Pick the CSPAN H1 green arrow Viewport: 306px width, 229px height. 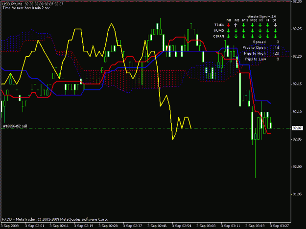(x=260, y=37)
